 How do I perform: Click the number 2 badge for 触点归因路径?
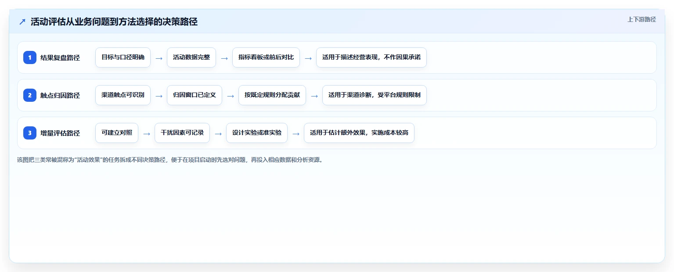tap(30, 95)
